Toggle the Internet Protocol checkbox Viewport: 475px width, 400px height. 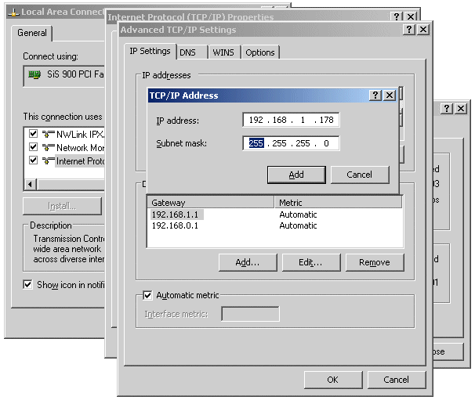click(x=33, y=160)
